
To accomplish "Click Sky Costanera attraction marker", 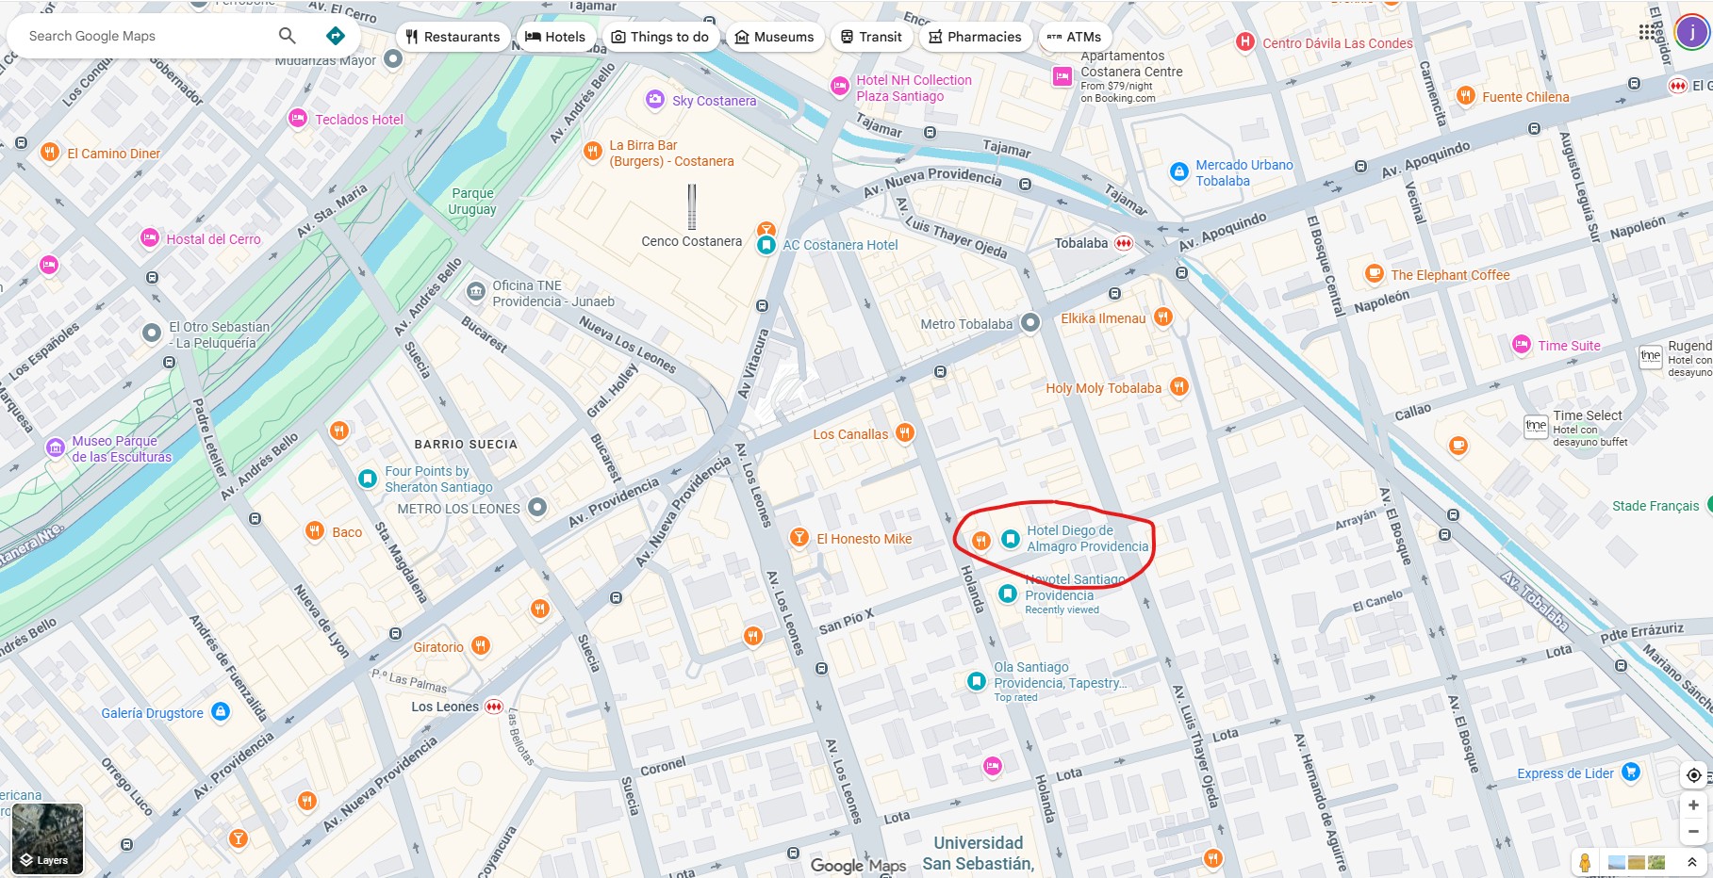I will [x=655, y=100].
